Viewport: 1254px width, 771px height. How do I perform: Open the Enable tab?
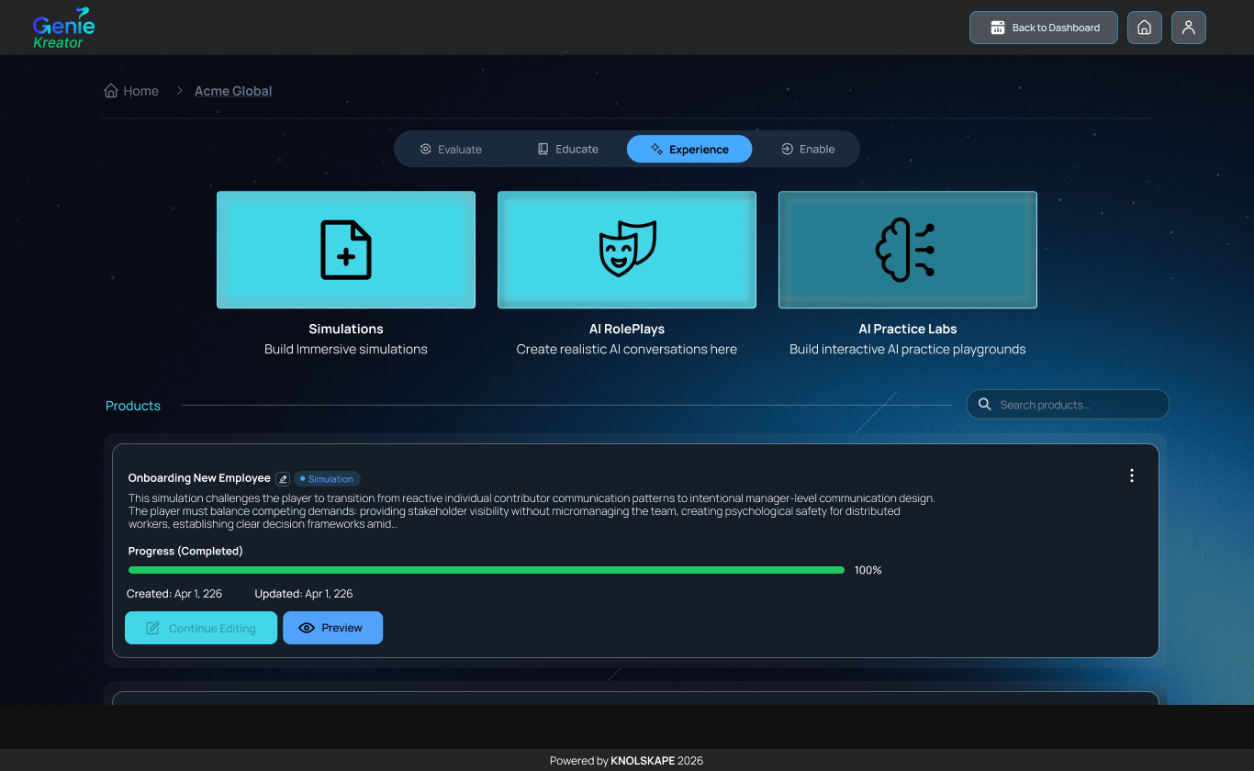pyautogui.click(x=808, y=149)
